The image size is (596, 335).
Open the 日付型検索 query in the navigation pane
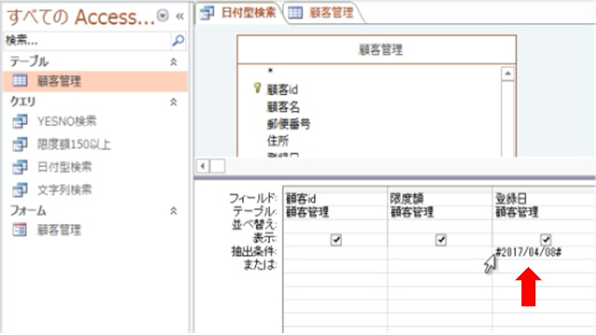[x=64, y=167]
